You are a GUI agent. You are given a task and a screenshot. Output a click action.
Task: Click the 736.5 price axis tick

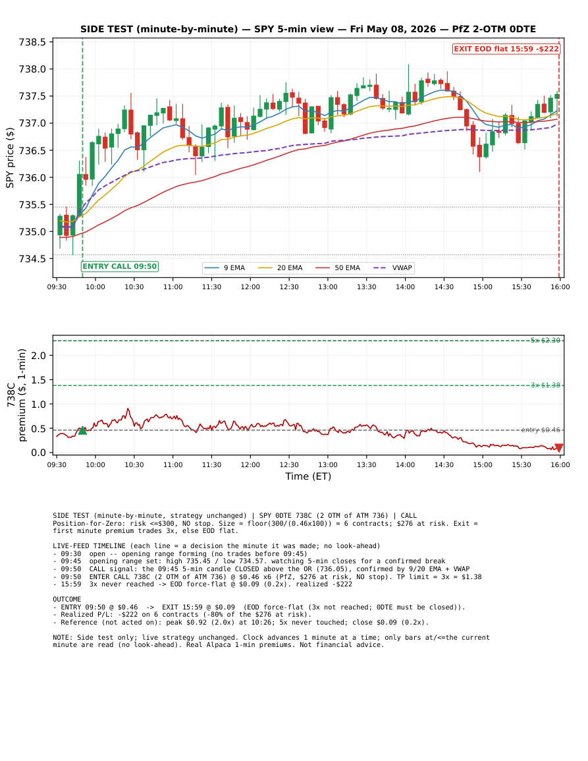(x=32, y=150)
